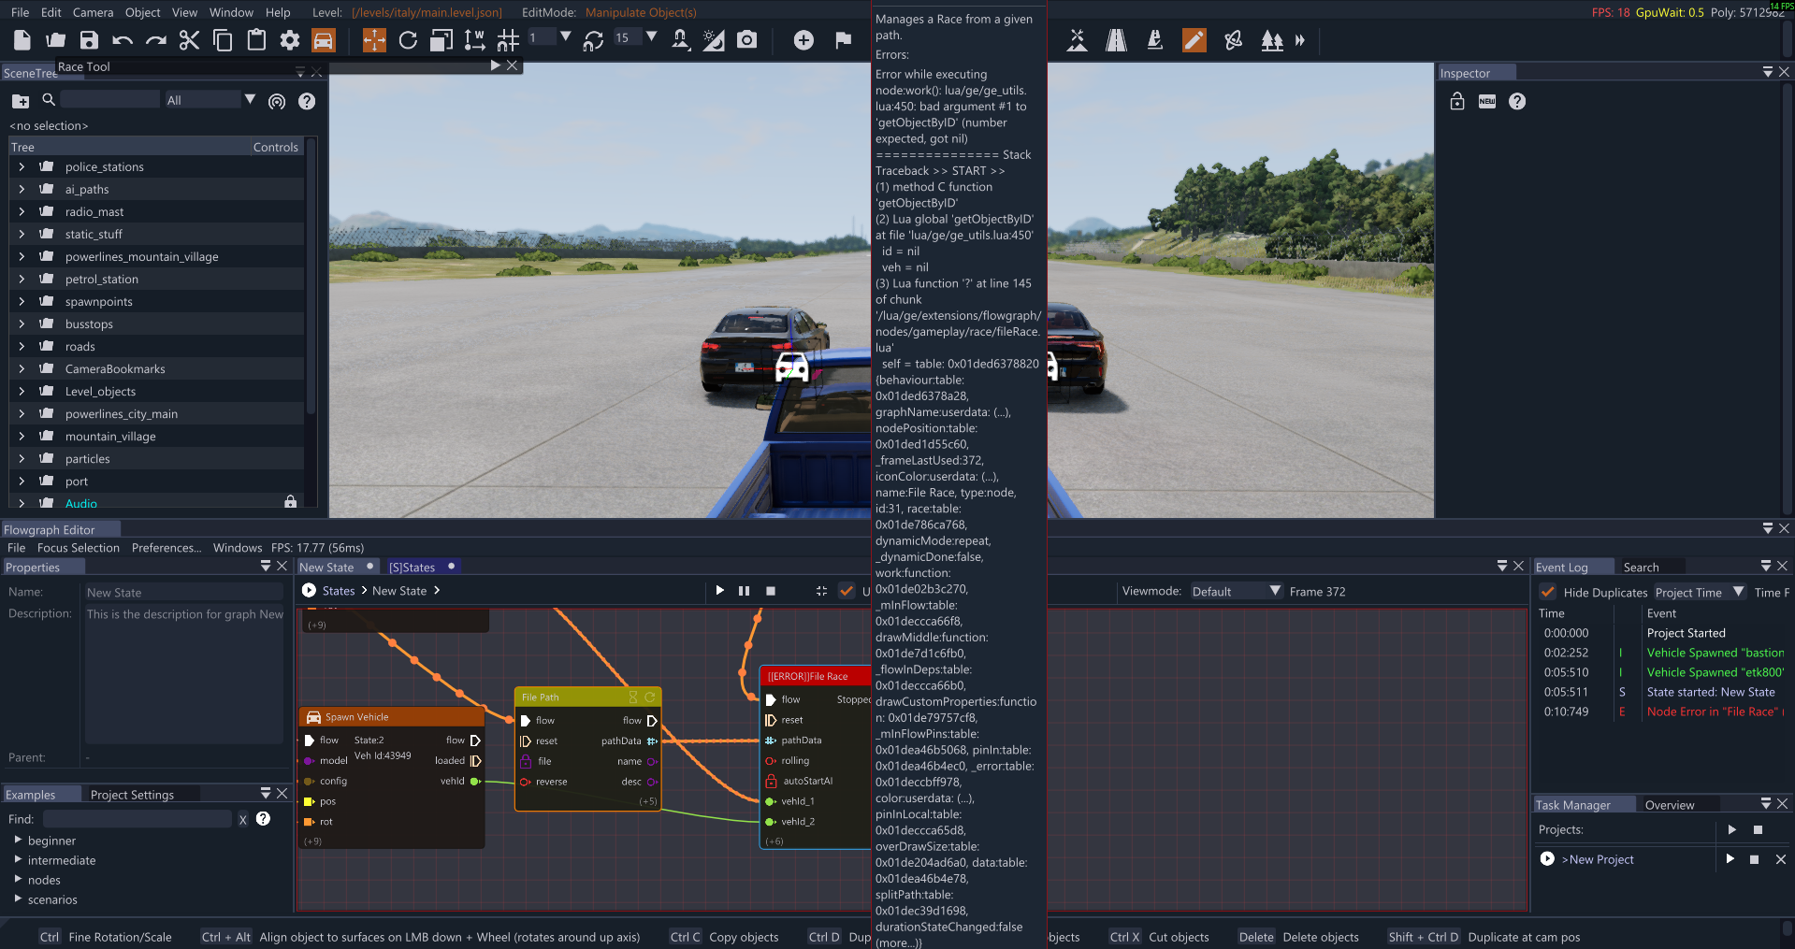Viewport: 1795px width, 949px height.
Task: Open the Camera menu
Action: click(93, 12)
